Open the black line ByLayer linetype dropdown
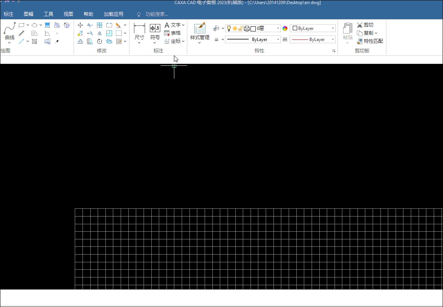 (x=278, y=40)
